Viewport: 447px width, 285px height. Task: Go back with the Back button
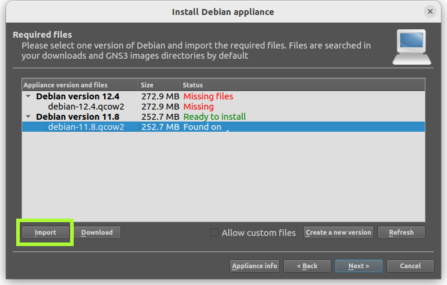click(x=307, y=266)
